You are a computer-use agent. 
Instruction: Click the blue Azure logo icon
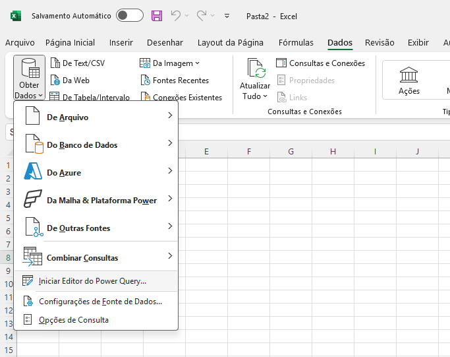pyautogui.click(x=33, y=172)
